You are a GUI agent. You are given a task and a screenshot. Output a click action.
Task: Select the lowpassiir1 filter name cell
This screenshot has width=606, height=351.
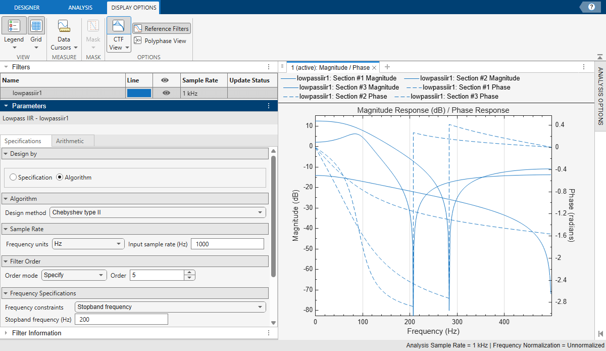click(63, 93)
